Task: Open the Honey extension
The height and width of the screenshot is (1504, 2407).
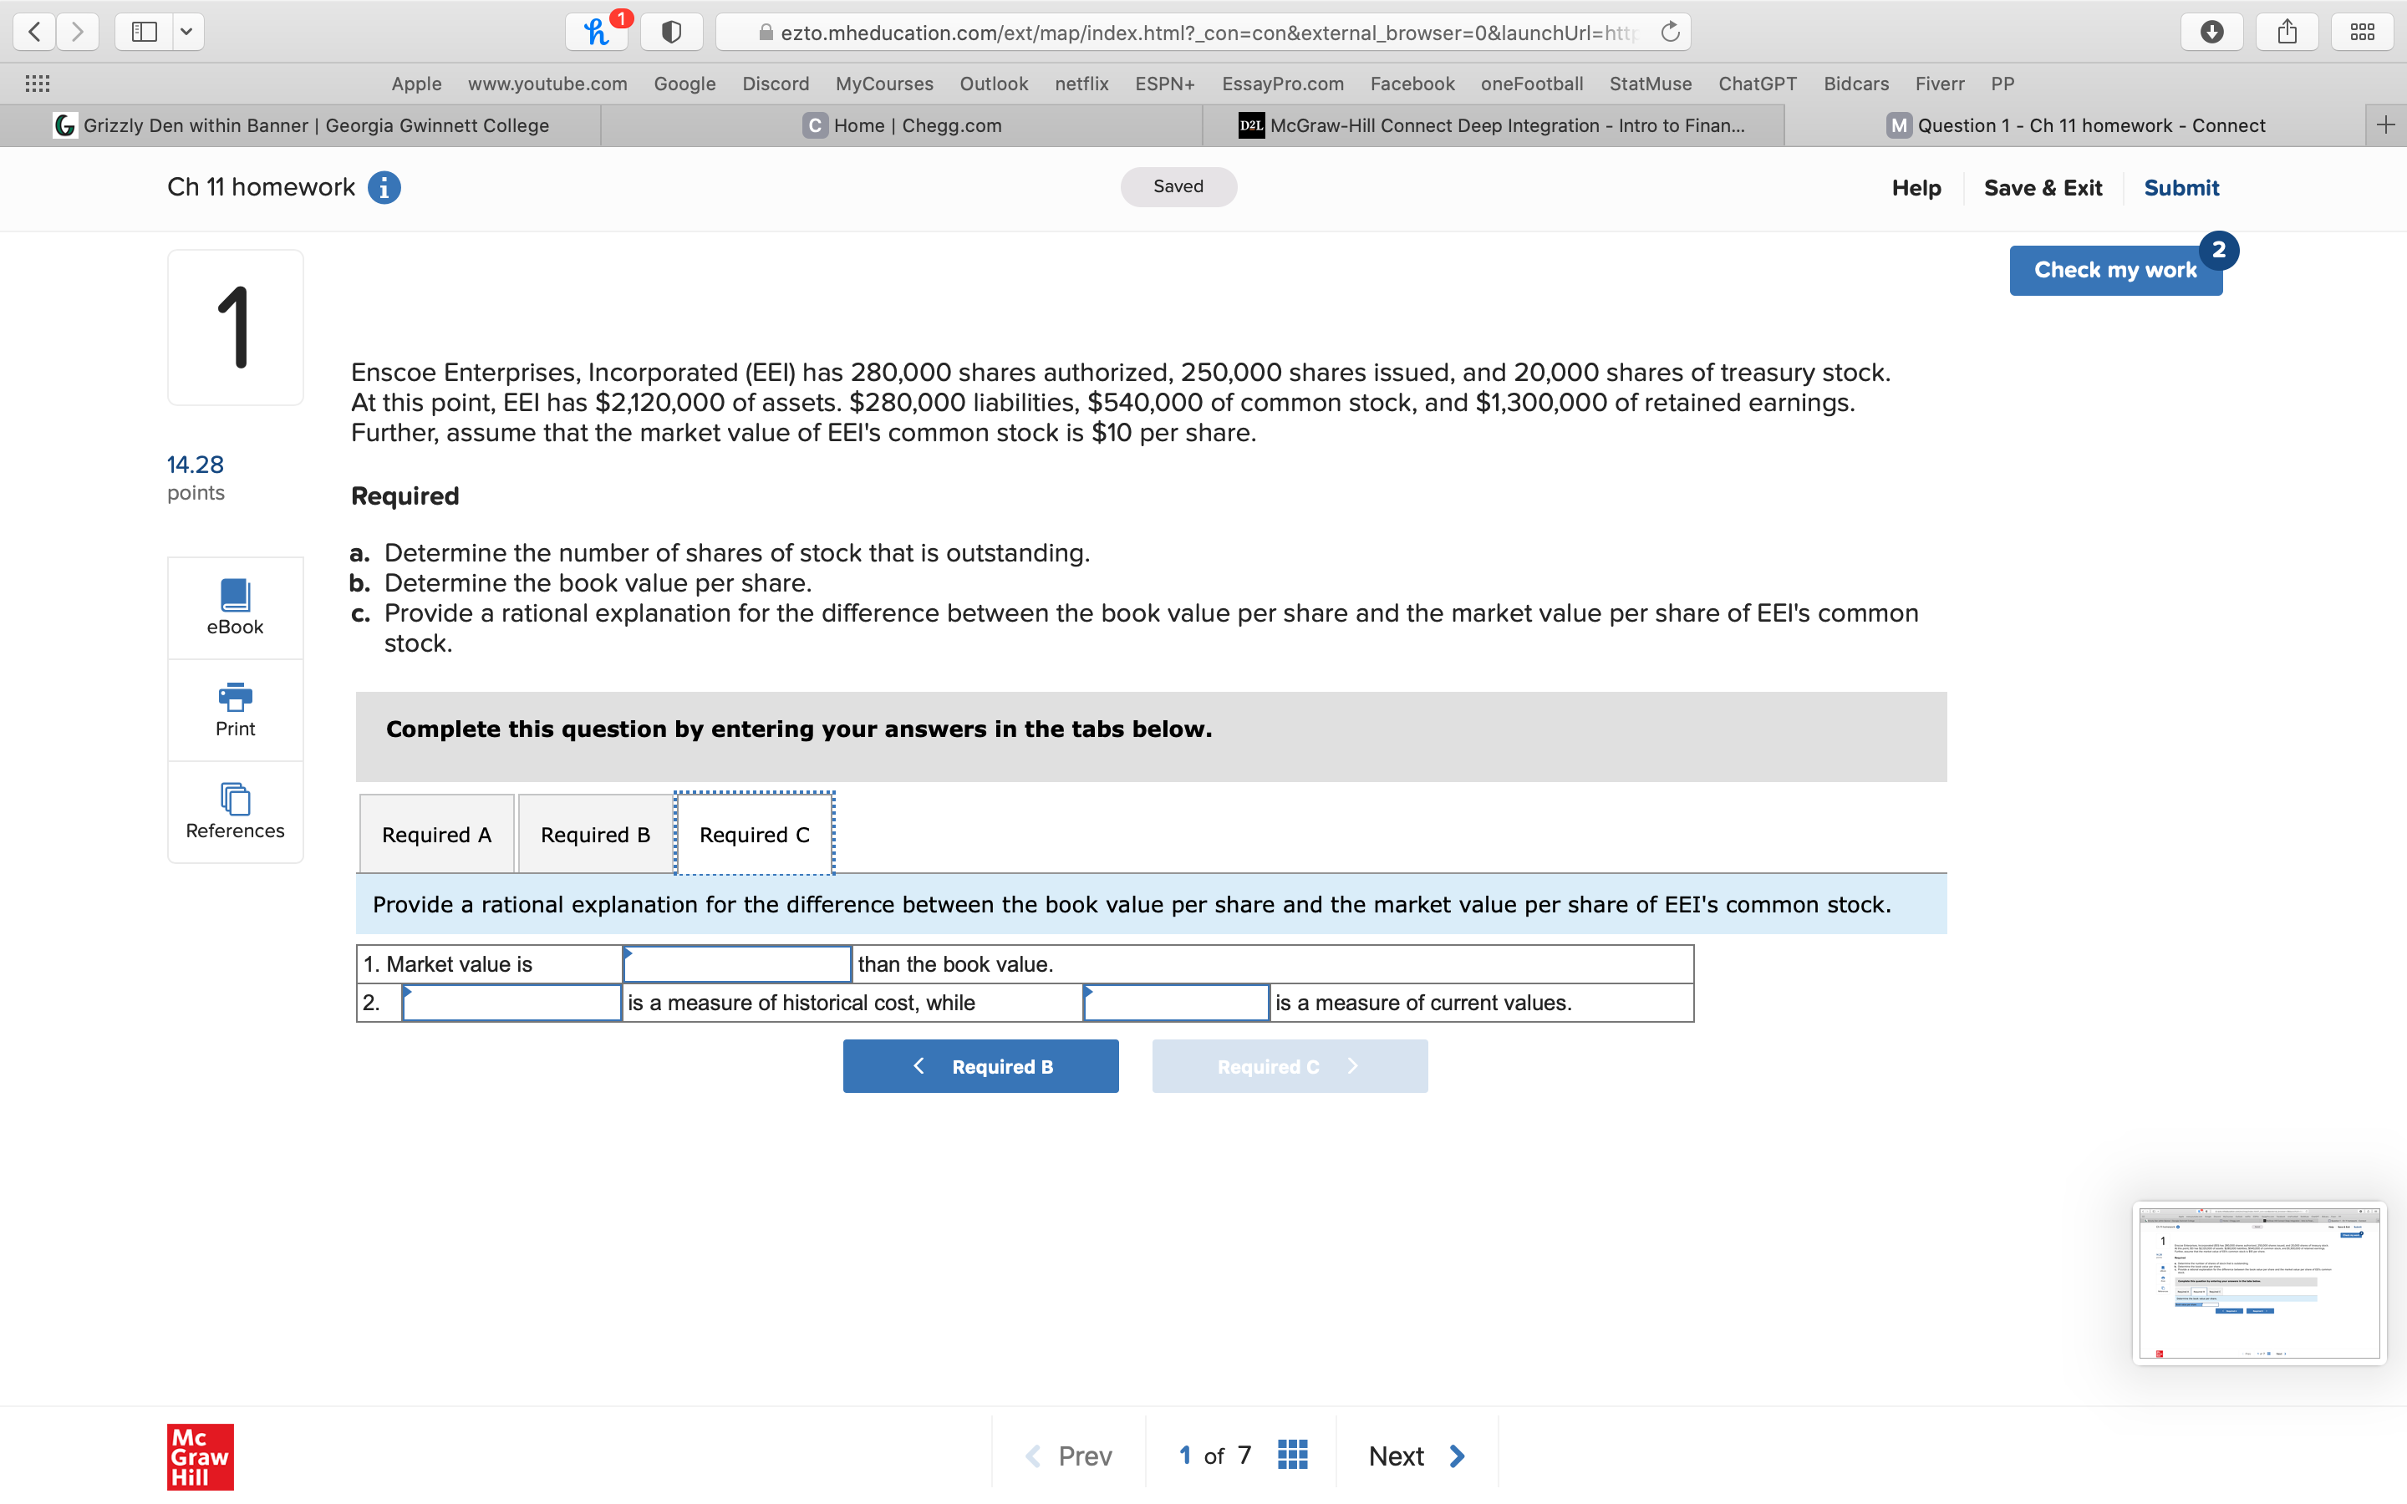Action: point(596,31)
